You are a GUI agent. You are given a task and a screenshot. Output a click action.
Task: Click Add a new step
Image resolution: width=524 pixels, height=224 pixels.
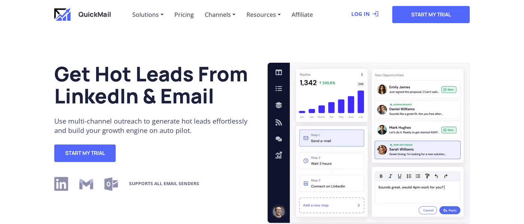[332, 205]
